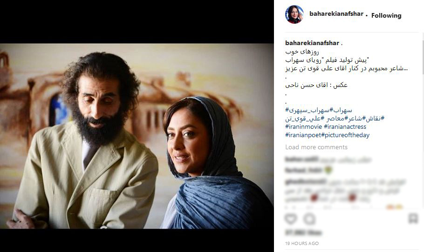Toggle the Following button
Image resolution: width=424 pixels, height=252 pixels.
[386, 16]
